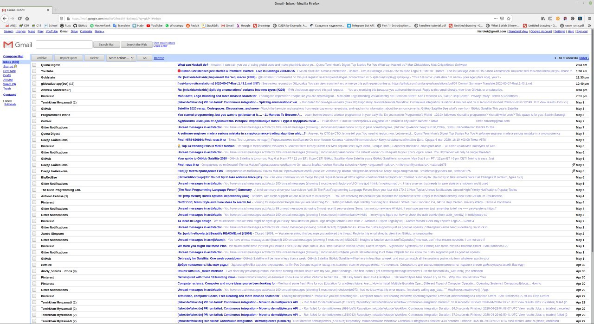The image size is (594, 324).
Task: Open the Firefox home page icon
Action: (28, 18)
